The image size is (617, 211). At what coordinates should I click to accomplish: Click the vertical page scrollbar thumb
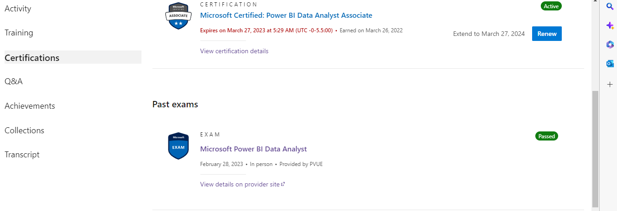pos(595,148)
